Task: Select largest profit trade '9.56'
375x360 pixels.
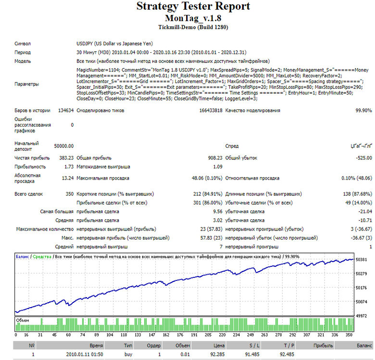Action: (218, 212)
